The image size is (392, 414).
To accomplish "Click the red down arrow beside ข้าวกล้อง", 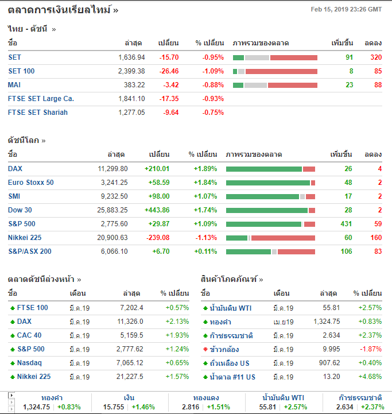I will point(205,350).
